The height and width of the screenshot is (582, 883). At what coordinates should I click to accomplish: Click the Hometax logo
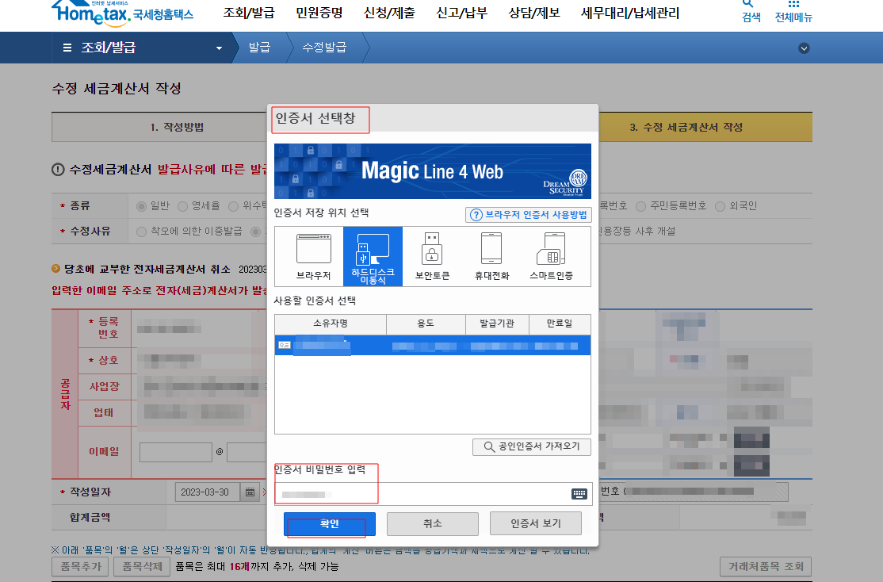click(122, 13)
